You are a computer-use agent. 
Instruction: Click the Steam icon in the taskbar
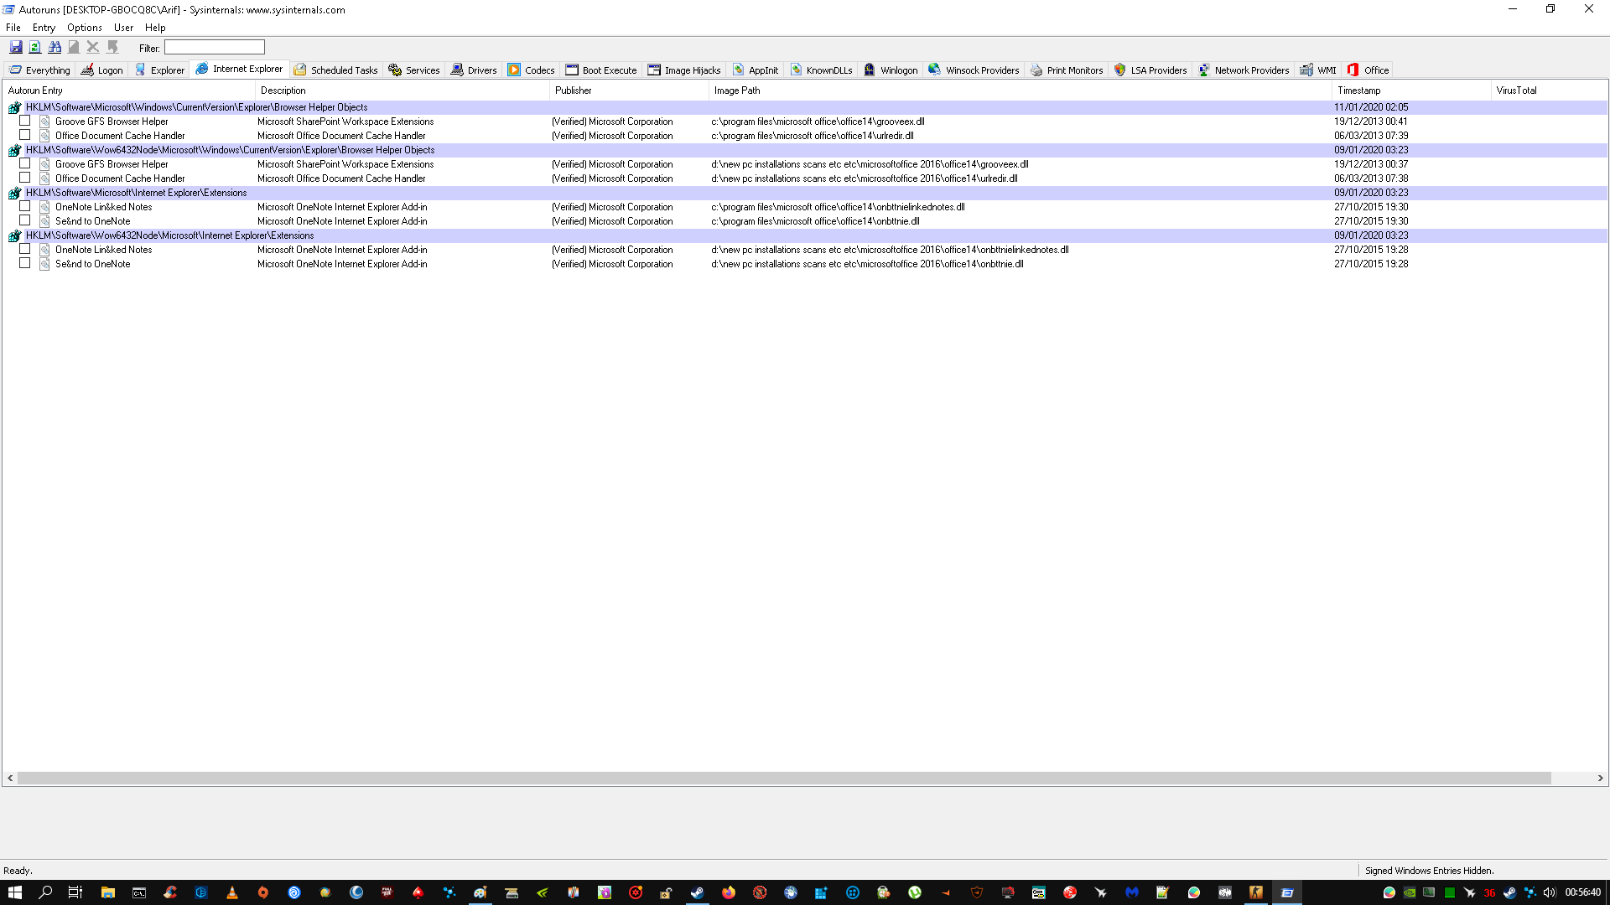tap(697, 892)
